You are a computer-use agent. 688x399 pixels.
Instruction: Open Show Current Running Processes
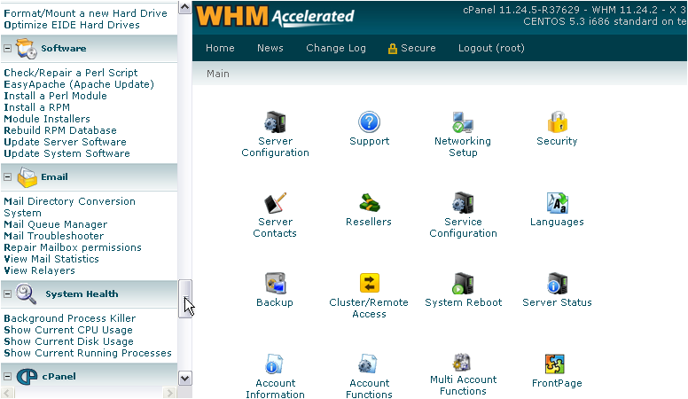88,353
